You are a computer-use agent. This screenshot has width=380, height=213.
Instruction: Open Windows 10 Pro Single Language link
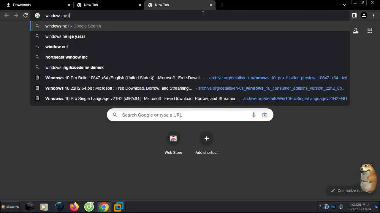tap(190, 99)
